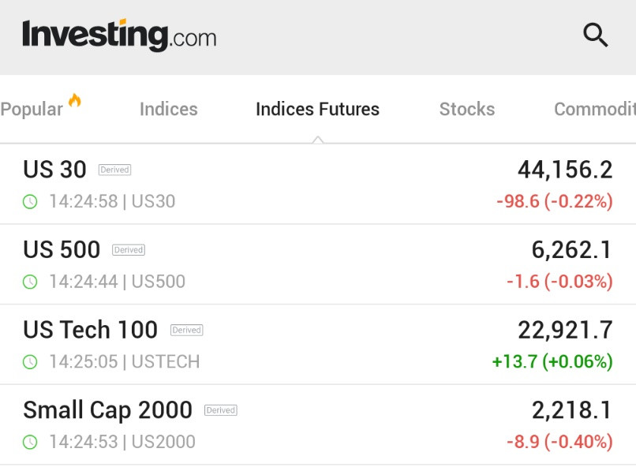Open the Small Cap 2000 instrument link
This screenshot has width=636, height=471.
(x=107, y=410)
